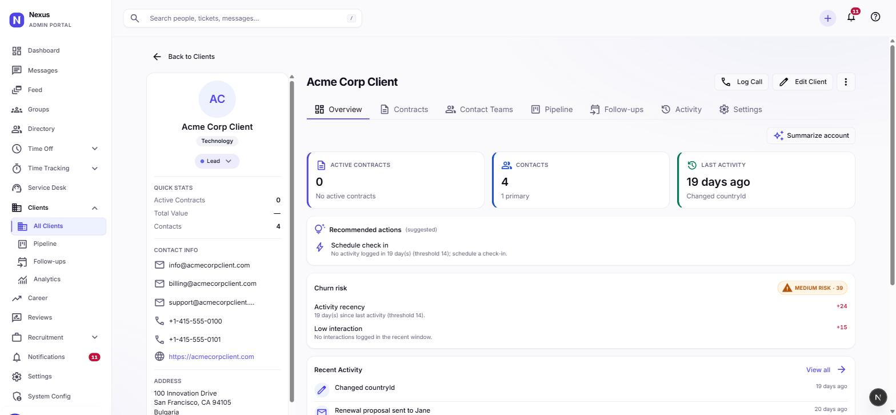This screenshot has height=415, width=896.
Task: Switch to the Contact Teams tab
Action: 479,109
